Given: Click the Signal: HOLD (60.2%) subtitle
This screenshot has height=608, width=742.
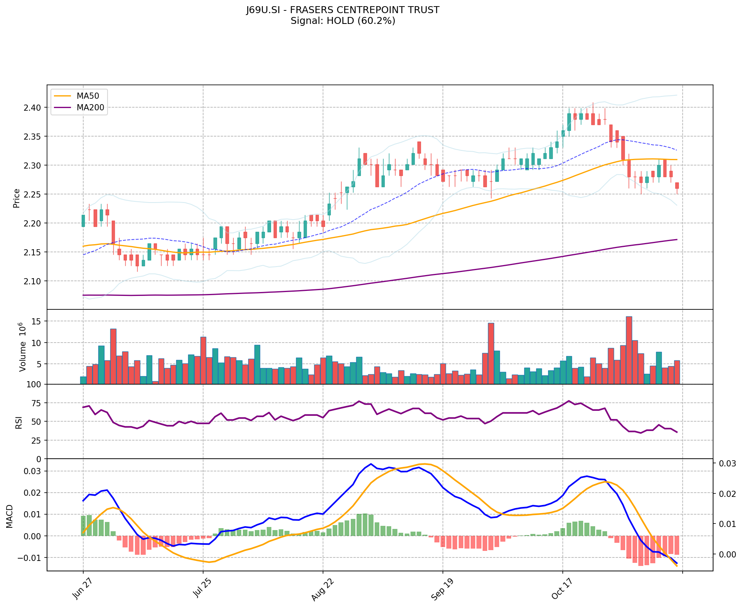Looking at the screenshot, I should click(343, 21).
